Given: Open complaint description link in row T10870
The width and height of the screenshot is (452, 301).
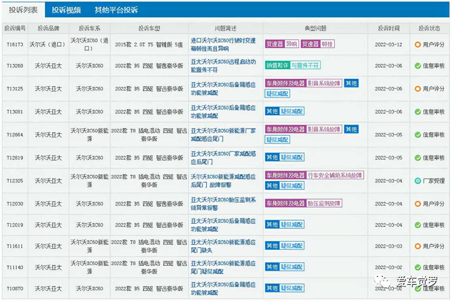Looking at the screenshot, I should [223, 288].
